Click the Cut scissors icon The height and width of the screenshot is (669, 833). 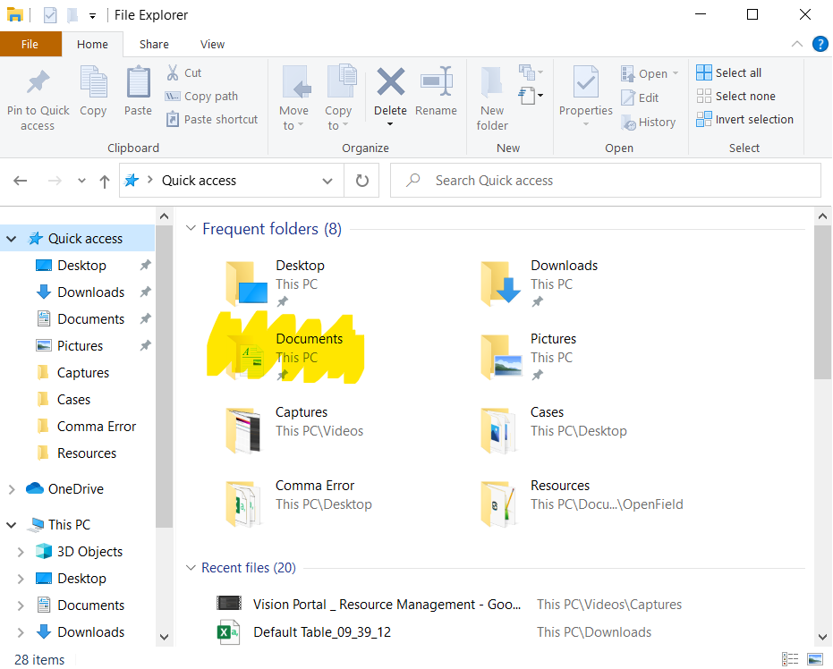point(173,72)
